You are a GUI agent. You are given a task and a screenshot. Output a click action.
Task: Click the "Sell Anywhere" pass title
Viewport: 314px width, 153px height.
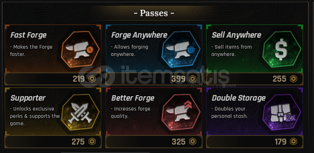click(x=236, y=35)
